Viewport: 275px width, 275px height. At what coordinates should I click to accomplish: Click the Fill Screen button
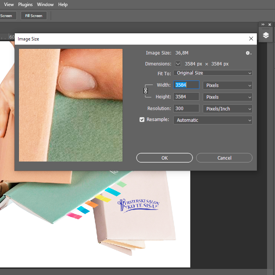[x=34, y=16]
